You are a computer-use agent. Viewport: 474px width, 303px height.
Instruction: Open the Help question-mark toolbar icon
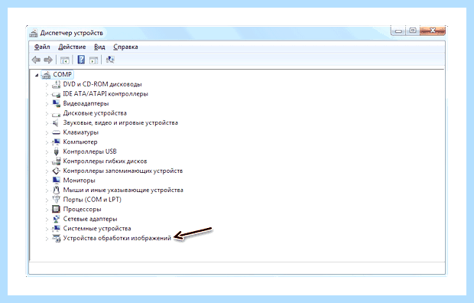tap(81, 60)
